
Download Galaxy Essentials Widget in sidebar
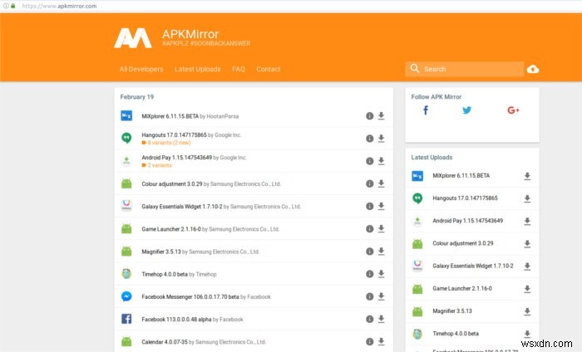(527, 266)
